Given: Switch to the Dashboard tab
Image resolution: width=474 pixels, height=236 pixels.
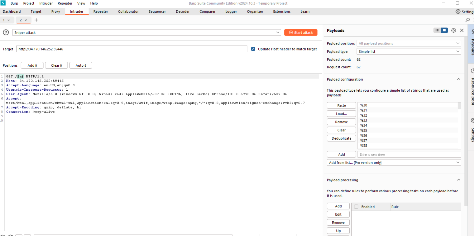Looking at the screenshot, I should click(x=12, y=12).
